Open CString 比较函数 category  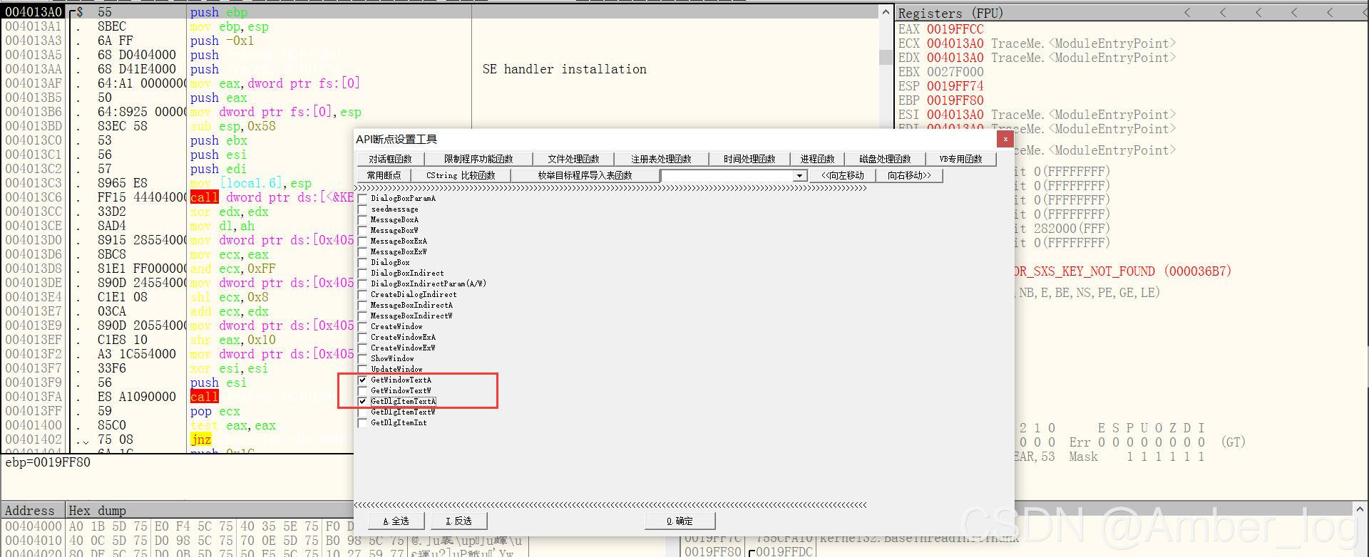pos(461,175)
